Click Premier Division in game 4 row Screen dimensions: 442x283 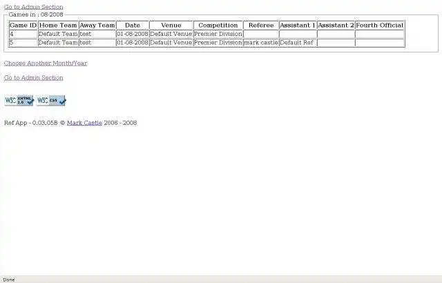[x=218, y=34]
